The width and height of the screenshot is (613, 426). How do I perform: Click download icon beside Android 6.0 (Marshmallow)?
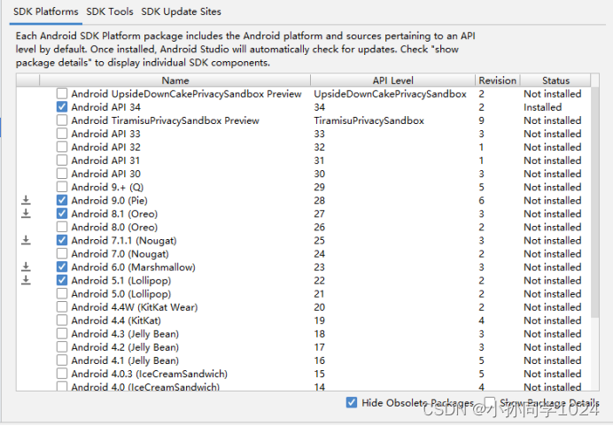tap(26, 267)
